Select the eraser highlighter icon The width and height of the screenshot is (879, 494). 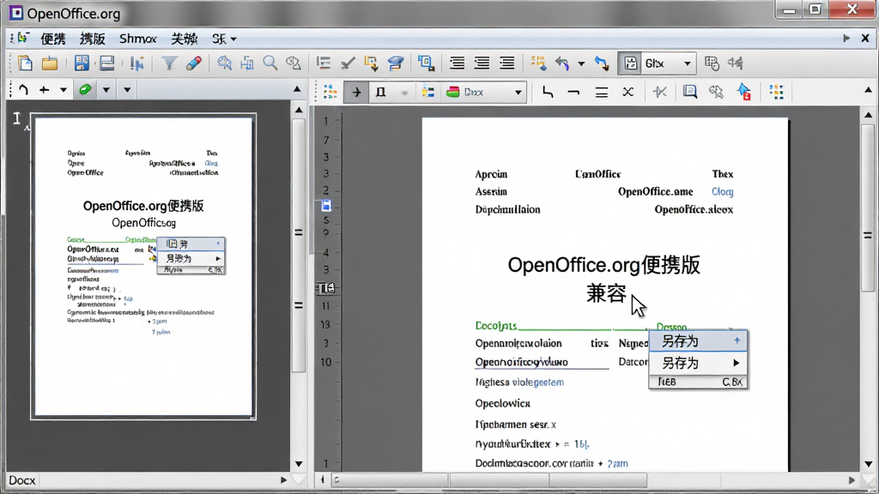[x=193, y=63]
